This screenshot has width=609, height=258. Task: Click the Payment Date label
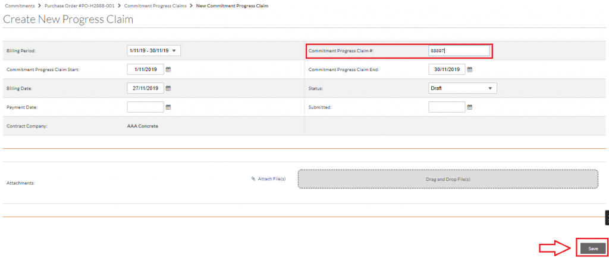tap(22, 107)
